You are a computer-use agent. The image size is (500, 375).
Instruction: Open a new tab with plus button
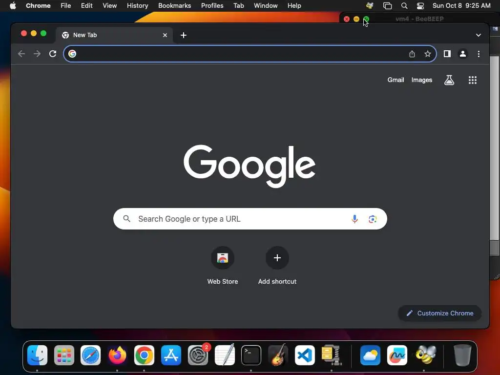pos(184,35)
